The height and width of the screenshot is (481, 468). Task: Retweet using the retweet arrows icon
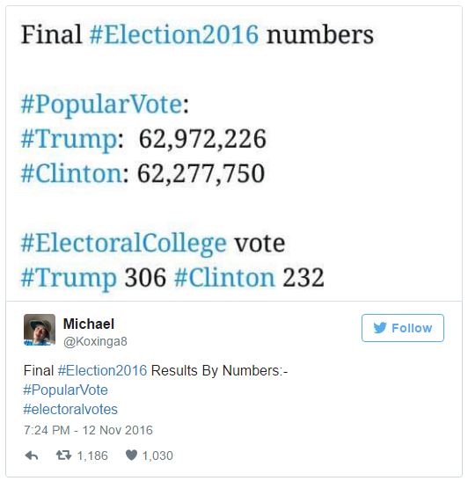(64, 455)
